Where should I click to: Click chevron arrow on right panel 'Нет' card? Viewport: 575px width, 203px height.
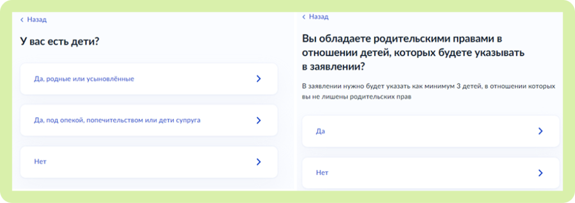click(x=540, y=173)
